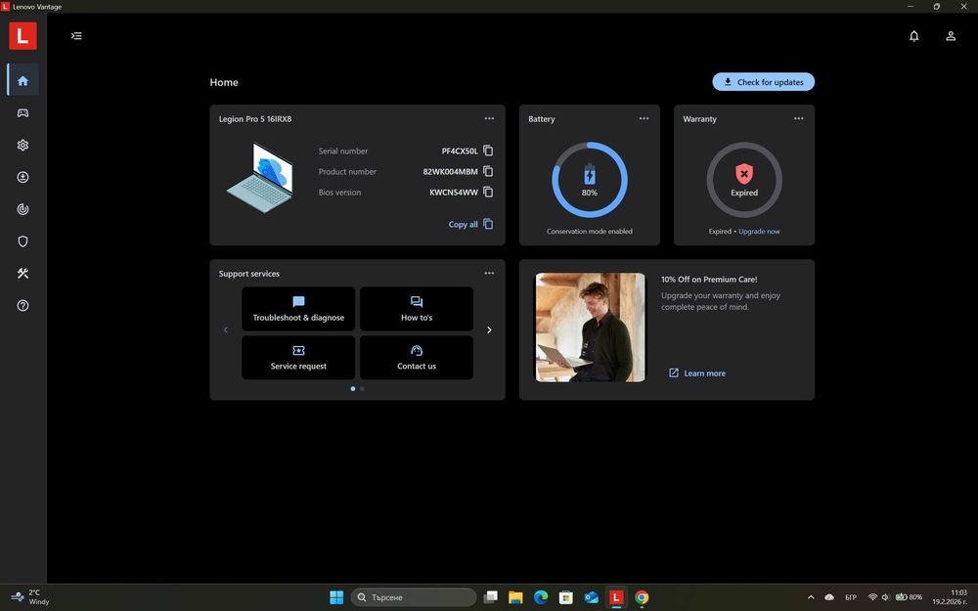Open the Contact us tile

417,358
